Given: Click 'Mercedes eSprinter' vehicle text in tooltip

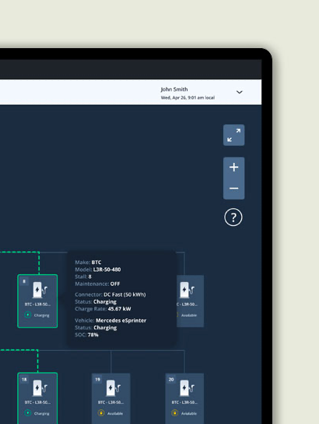Looking at the screenshot, I should (121, 321).
